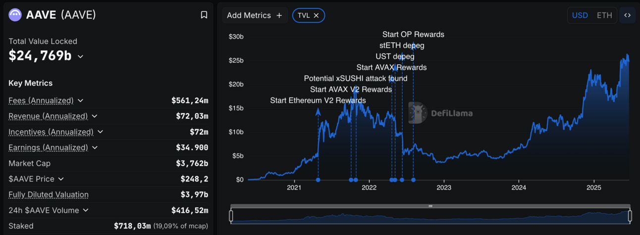Viewport: 640px width, 235px height.
Task: Click the Start AVAX V2 Rewards label
Action: 351,90
